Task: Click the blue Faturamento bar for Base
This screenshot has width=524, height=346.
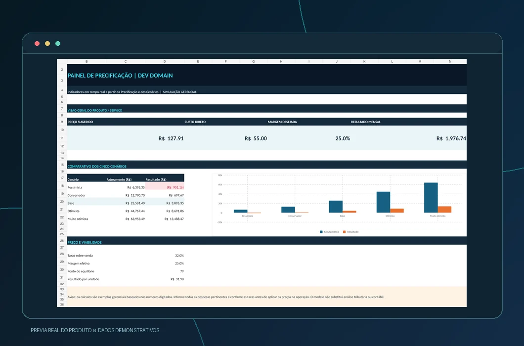Action: [336, 207]
